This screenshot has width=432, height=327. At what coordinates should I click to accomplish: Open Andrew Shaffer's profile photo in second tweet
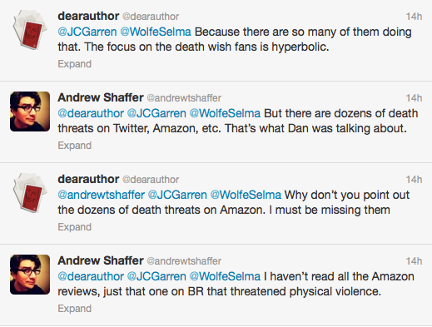[30, 111]
